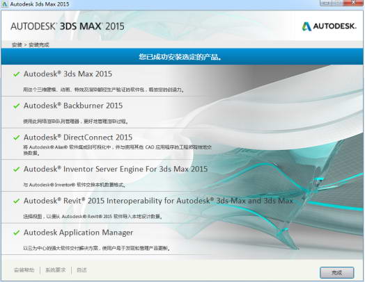Select Revit 2015 Interoperability title
The width and height of the screenshot is (365, 282).
[158, 201]
